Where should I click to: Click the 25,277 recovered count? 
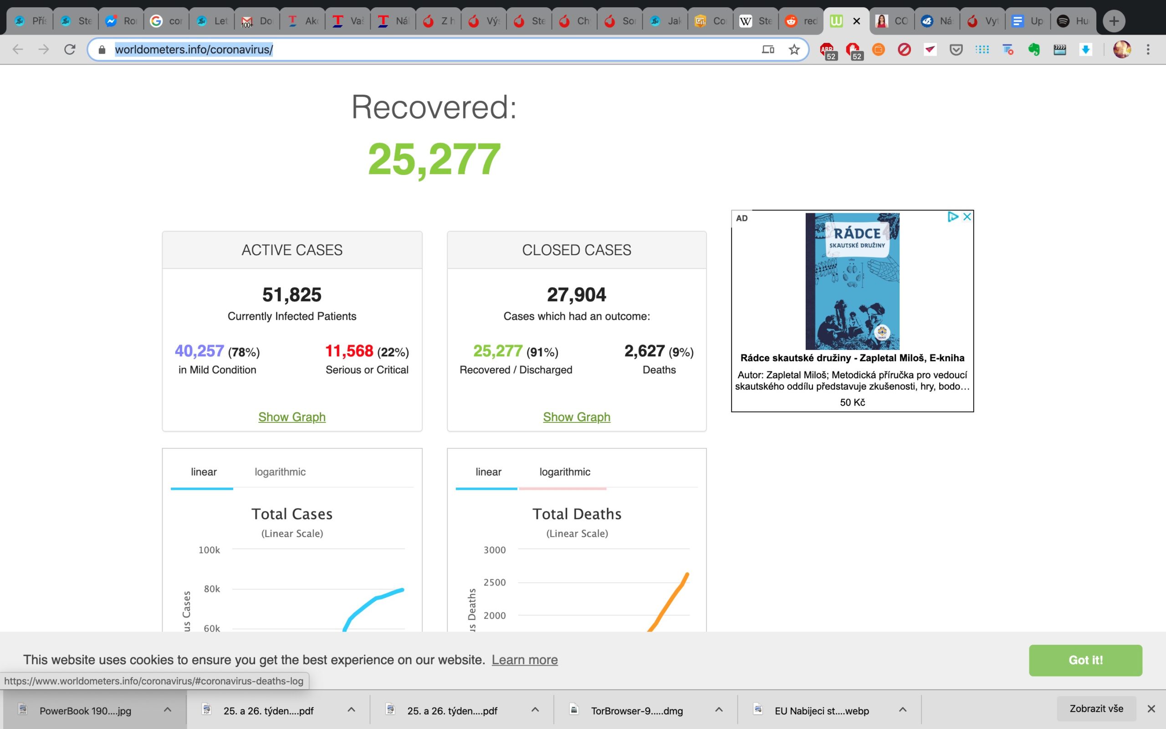434,159
